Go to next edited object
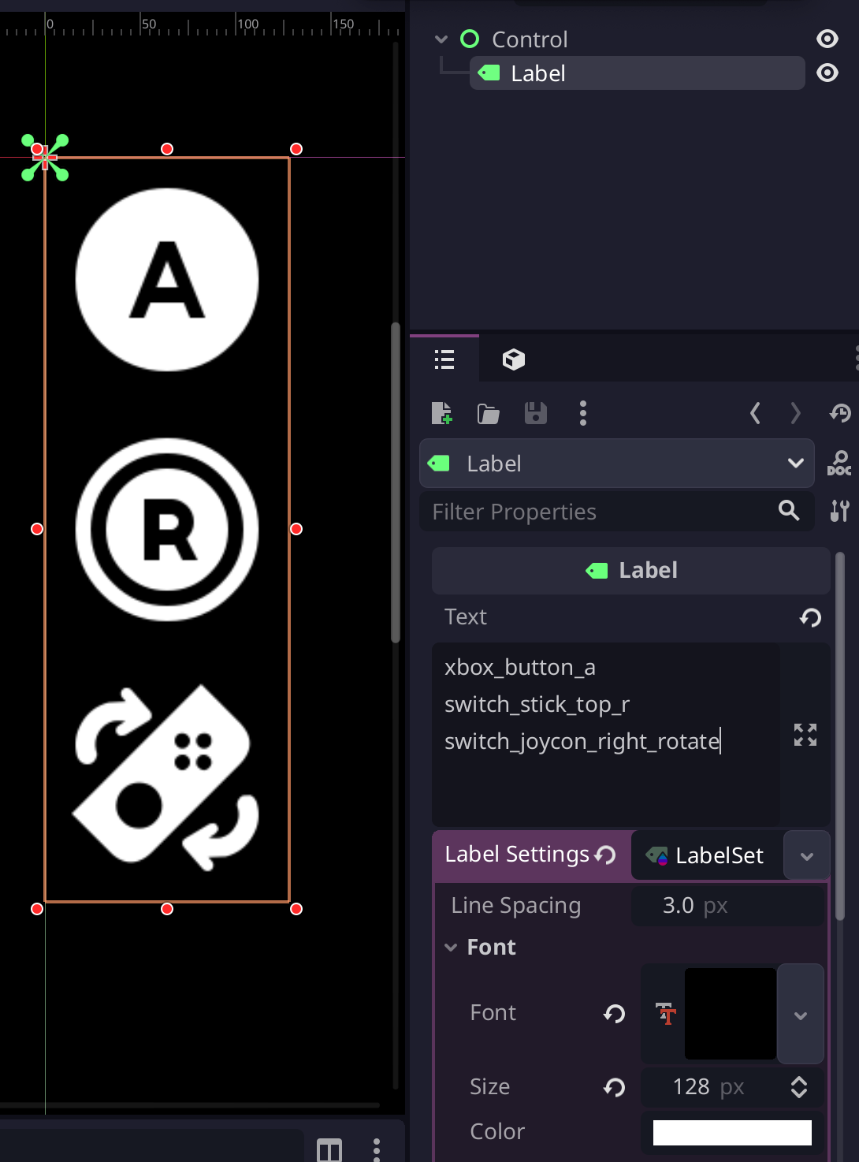 click(795, 413)
